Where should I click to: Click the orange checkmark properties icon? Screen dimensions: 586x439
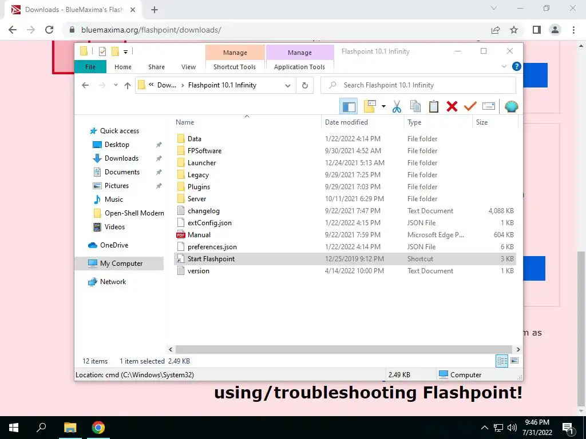click(x=470, y=107)
